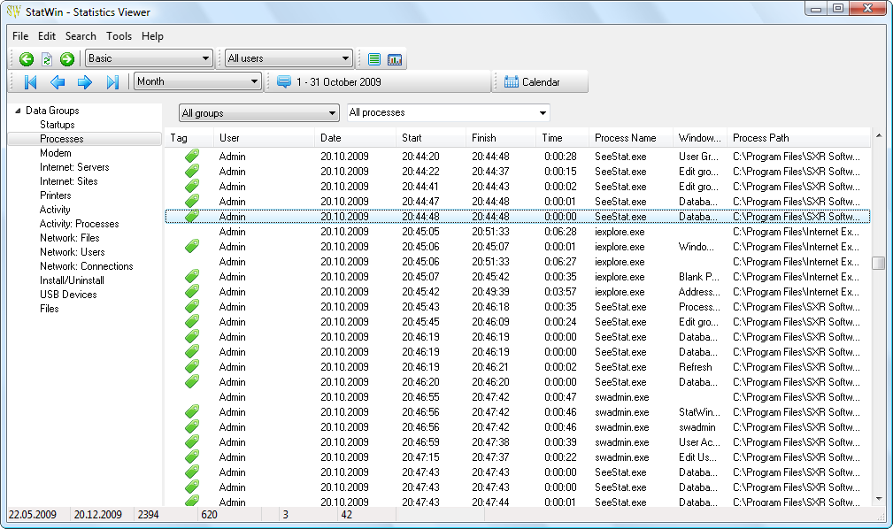
Task: Jump to the first period icon
Action: 30,82
